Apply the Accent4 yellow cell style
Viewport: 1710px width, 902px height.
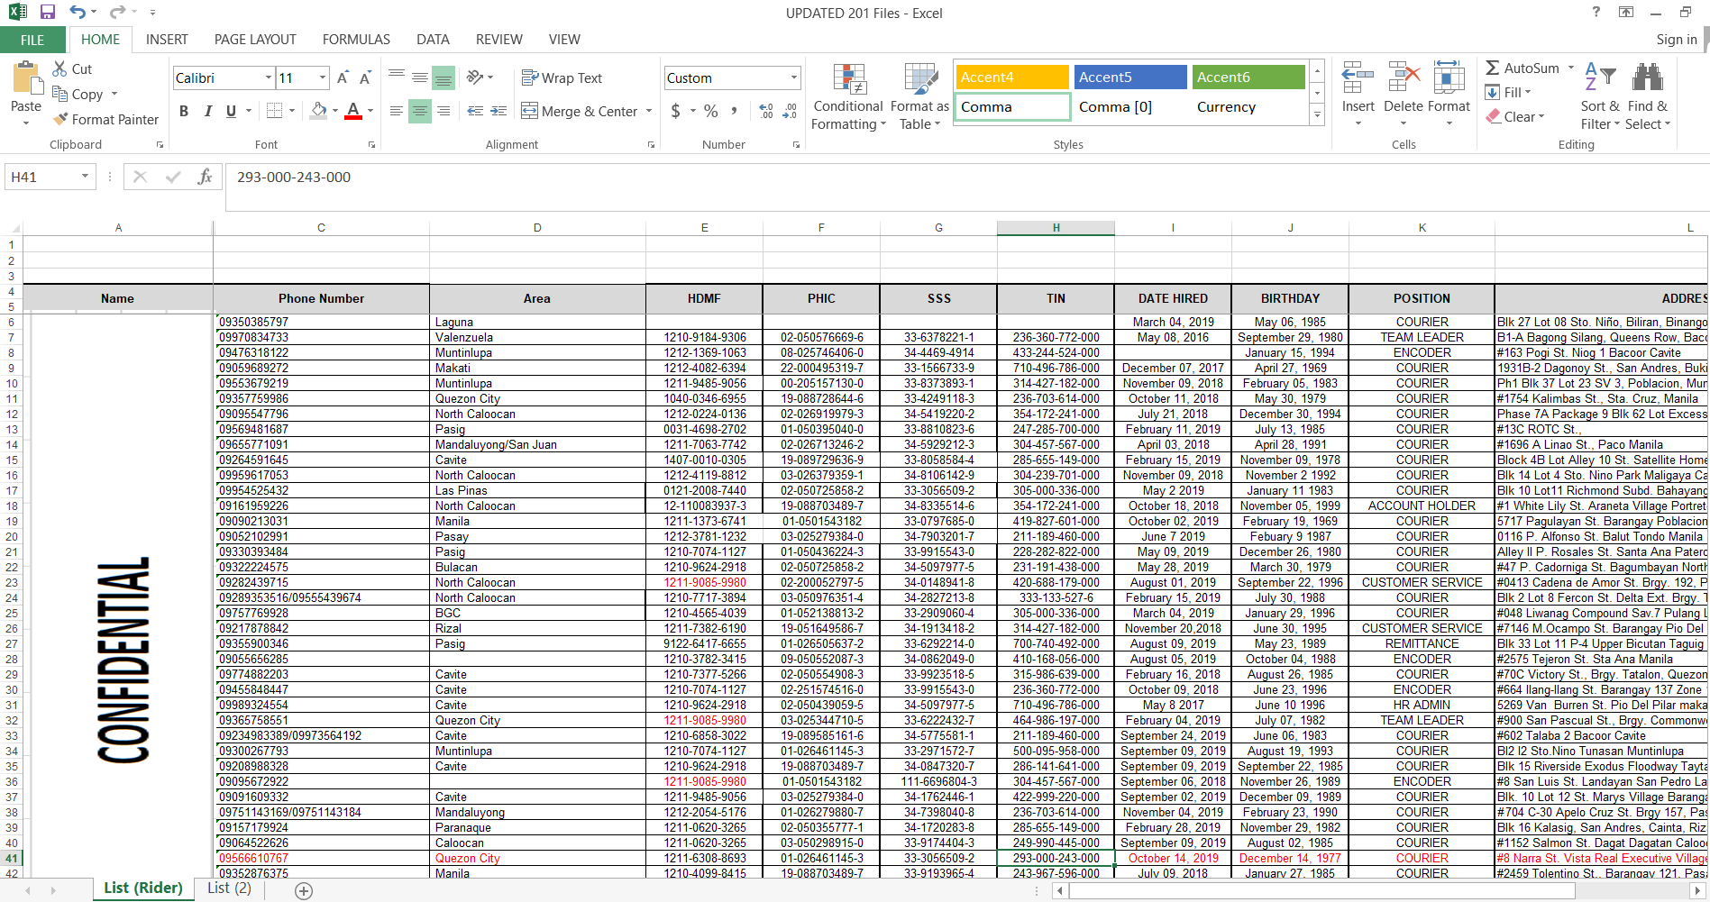tap(1012, 77)
